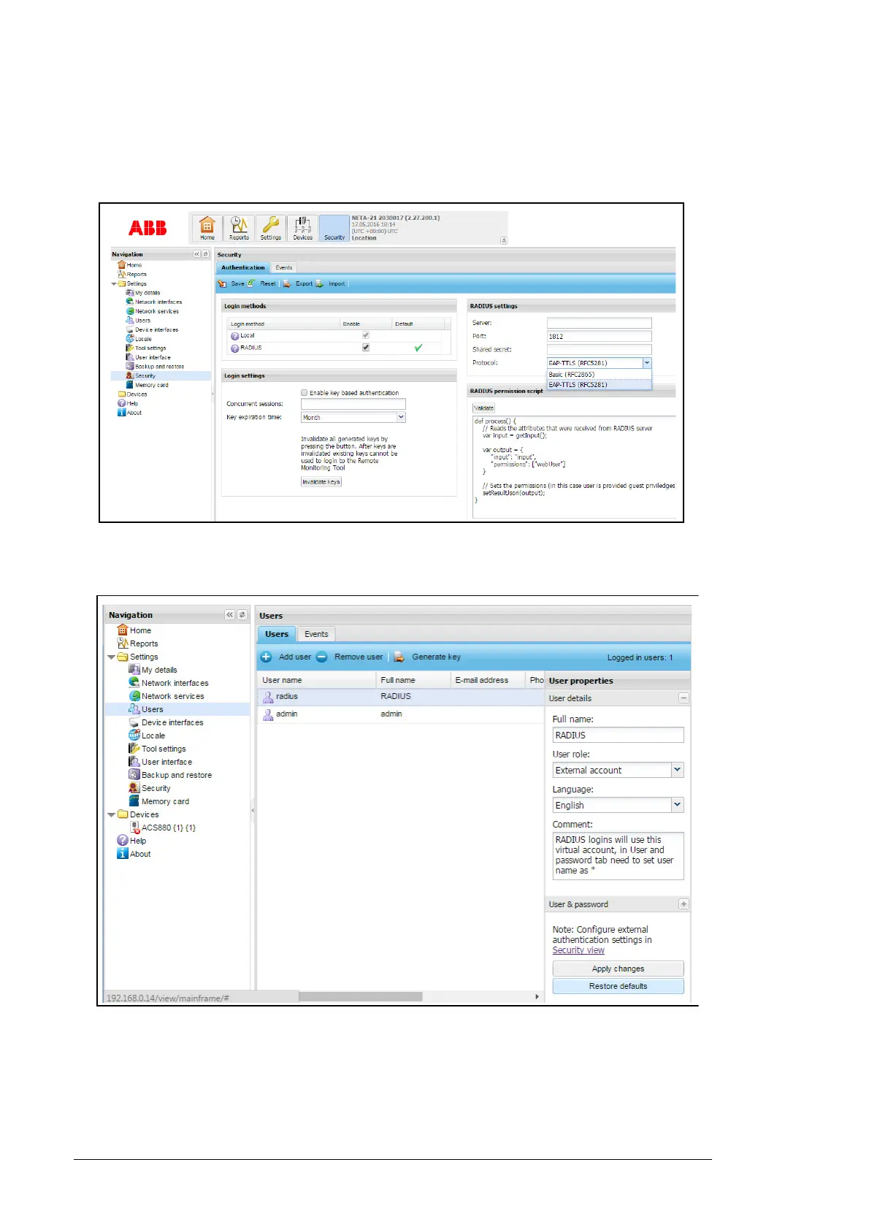This screenshot has height=1230, width=869.
Task: Toggle the Protocol dropdown arrow
Action: pyautogui.click(x=647, y=363)
